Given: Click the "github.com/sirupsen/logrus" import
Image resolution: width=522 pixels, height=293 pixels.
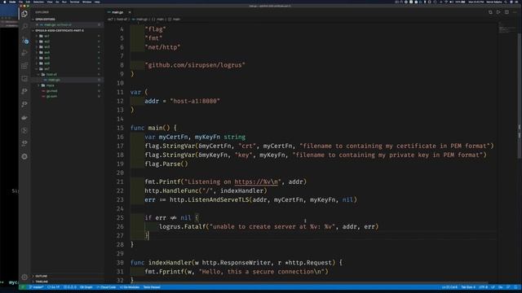Looking at the screenshot, I should click(x=195, y=65).
